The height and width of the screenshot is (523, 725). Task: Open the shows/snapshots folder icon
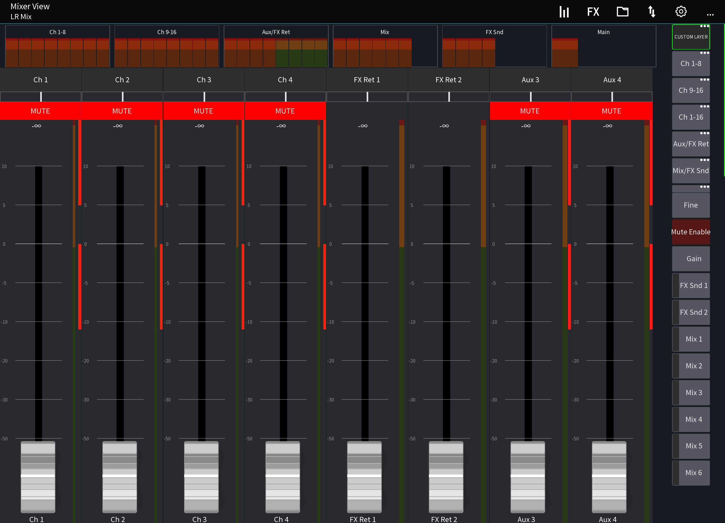[x=622, y=11]
